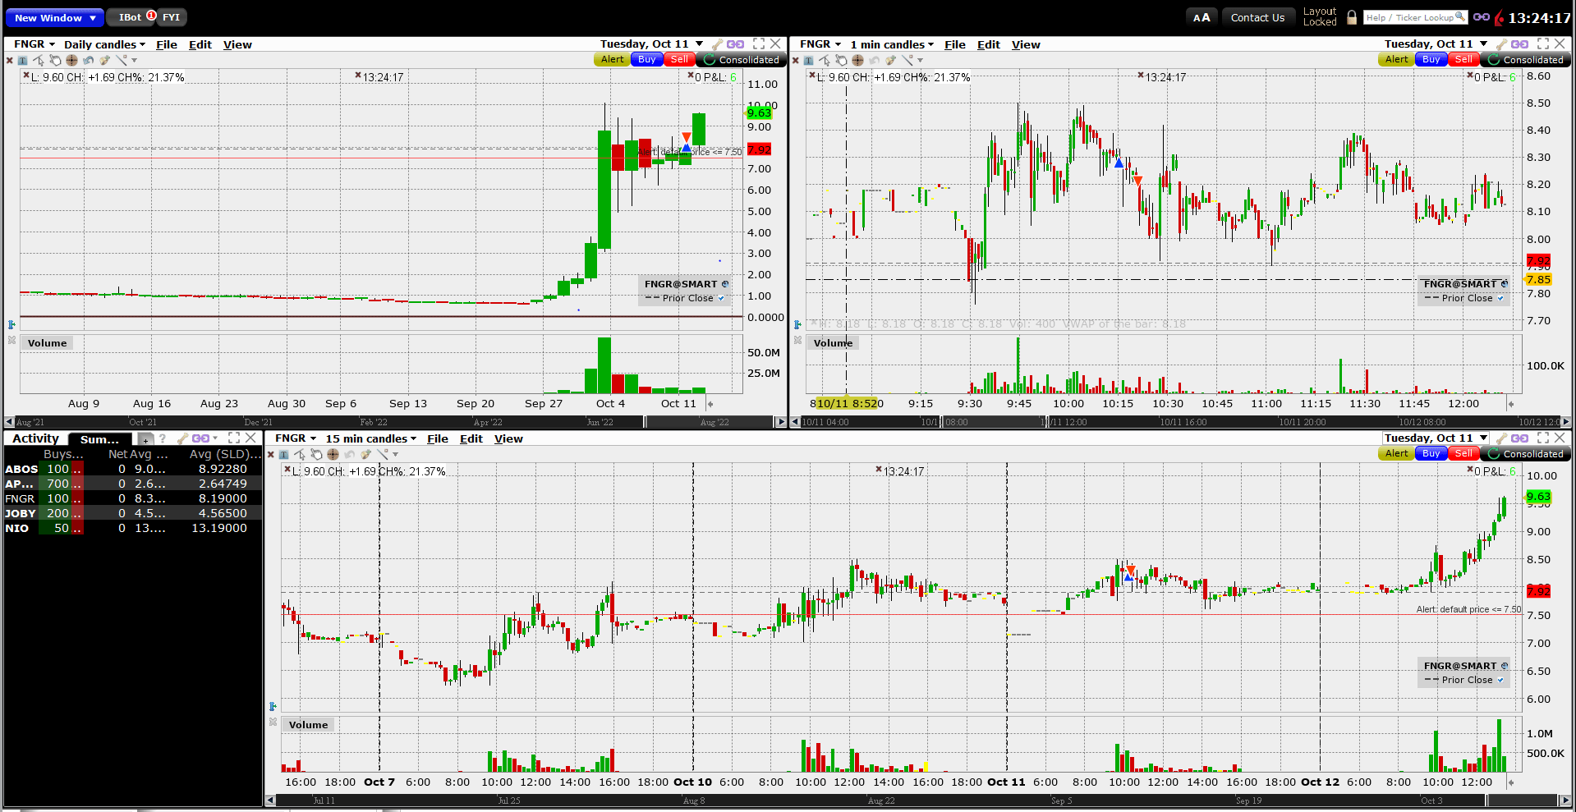
Task: Click the 15 min chart time range scrollbar
Action: [x=917, y=800]
